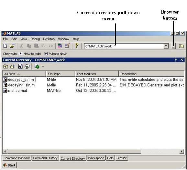Click the scrollbar left arrow

coord(5,151)
